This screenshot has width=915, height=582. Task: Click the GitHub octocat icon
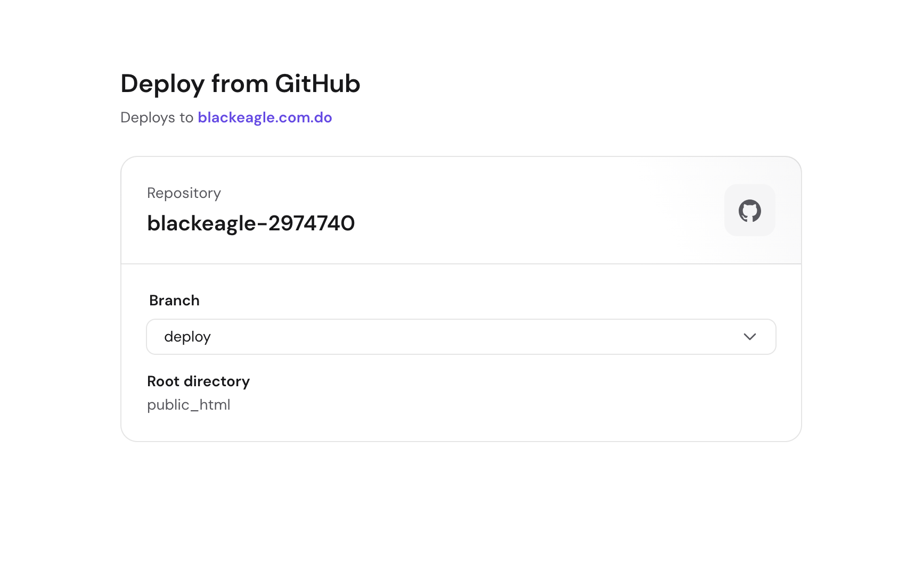(749, 211)
